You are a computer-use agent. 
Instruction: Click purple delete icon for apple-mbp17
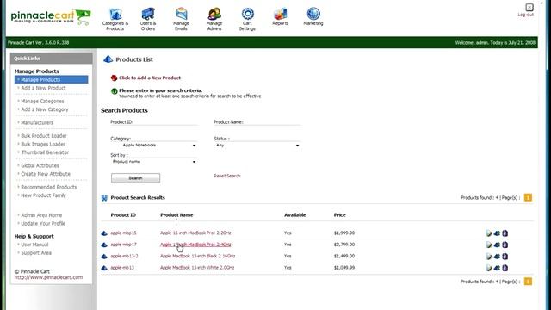[505, 245]
